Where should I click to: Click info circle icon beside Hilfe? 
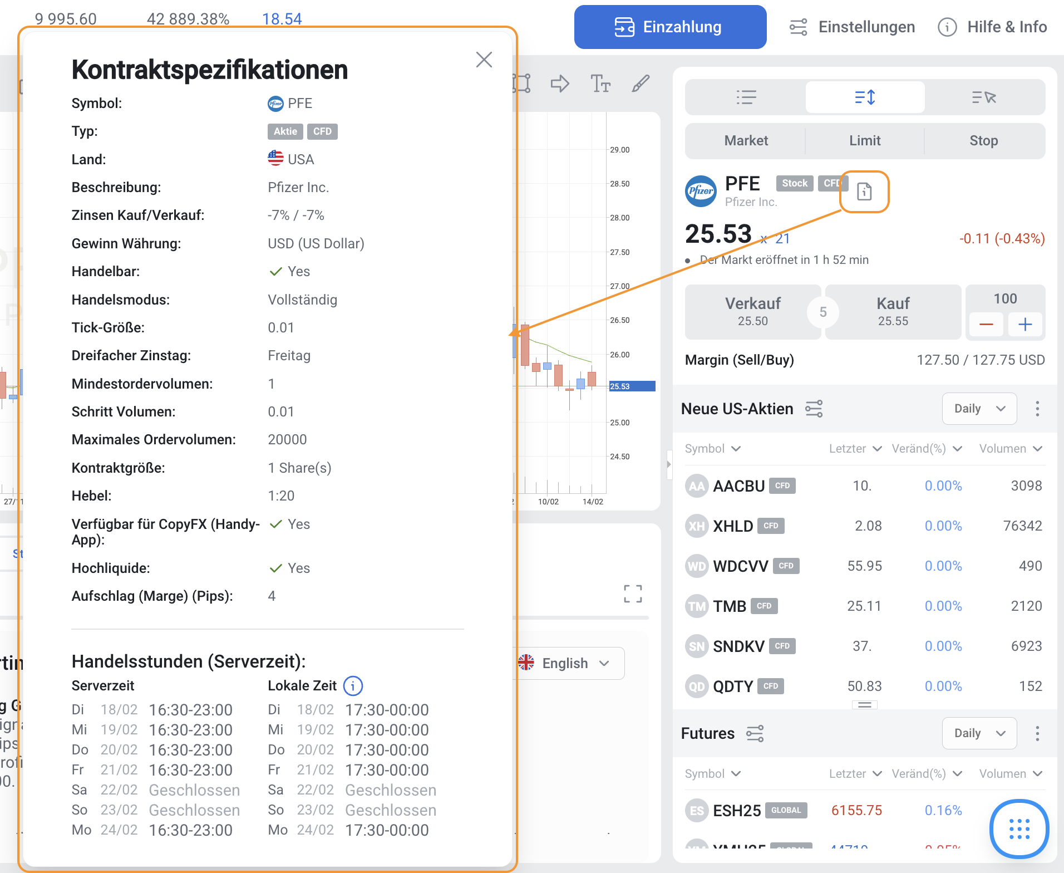tap(947, 27)
